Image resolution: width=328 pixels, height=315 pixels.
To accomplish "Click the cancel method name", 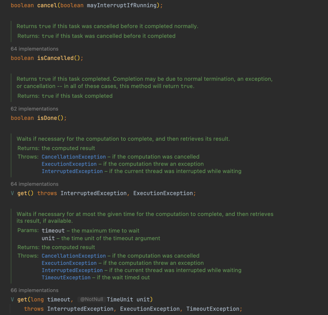I will coord(47,5).
